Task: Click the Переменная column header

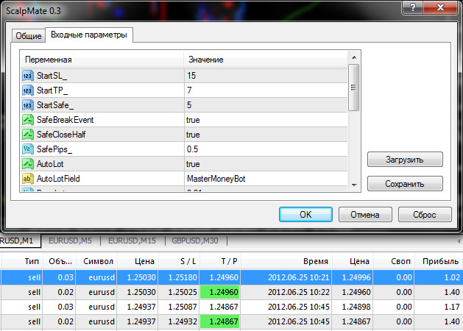Action: 102,60
